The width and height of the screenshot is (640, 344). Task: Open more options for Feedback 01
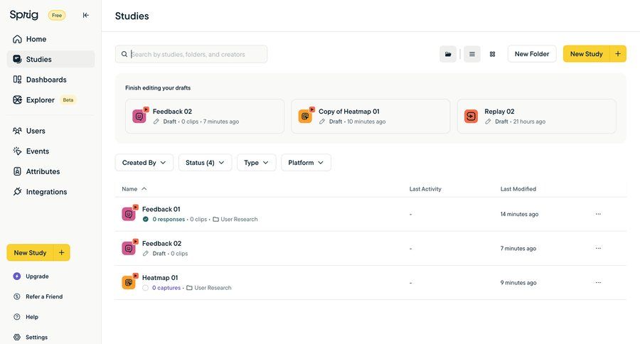coord(598,214)
